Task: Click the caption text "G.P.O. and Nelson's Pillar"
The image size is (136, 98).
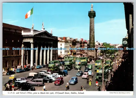Action: click(20, 93)
